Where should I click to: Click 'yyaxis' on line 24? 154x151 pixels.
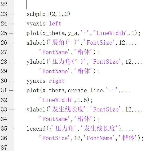pyautogui.click(x=36, y=24)
